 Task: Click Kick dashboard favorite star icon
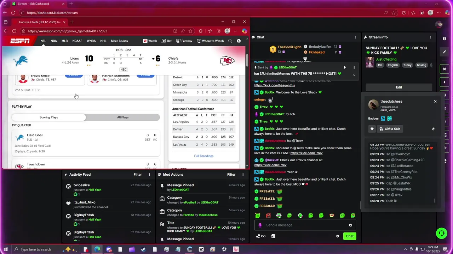click(x=394, y=13)
